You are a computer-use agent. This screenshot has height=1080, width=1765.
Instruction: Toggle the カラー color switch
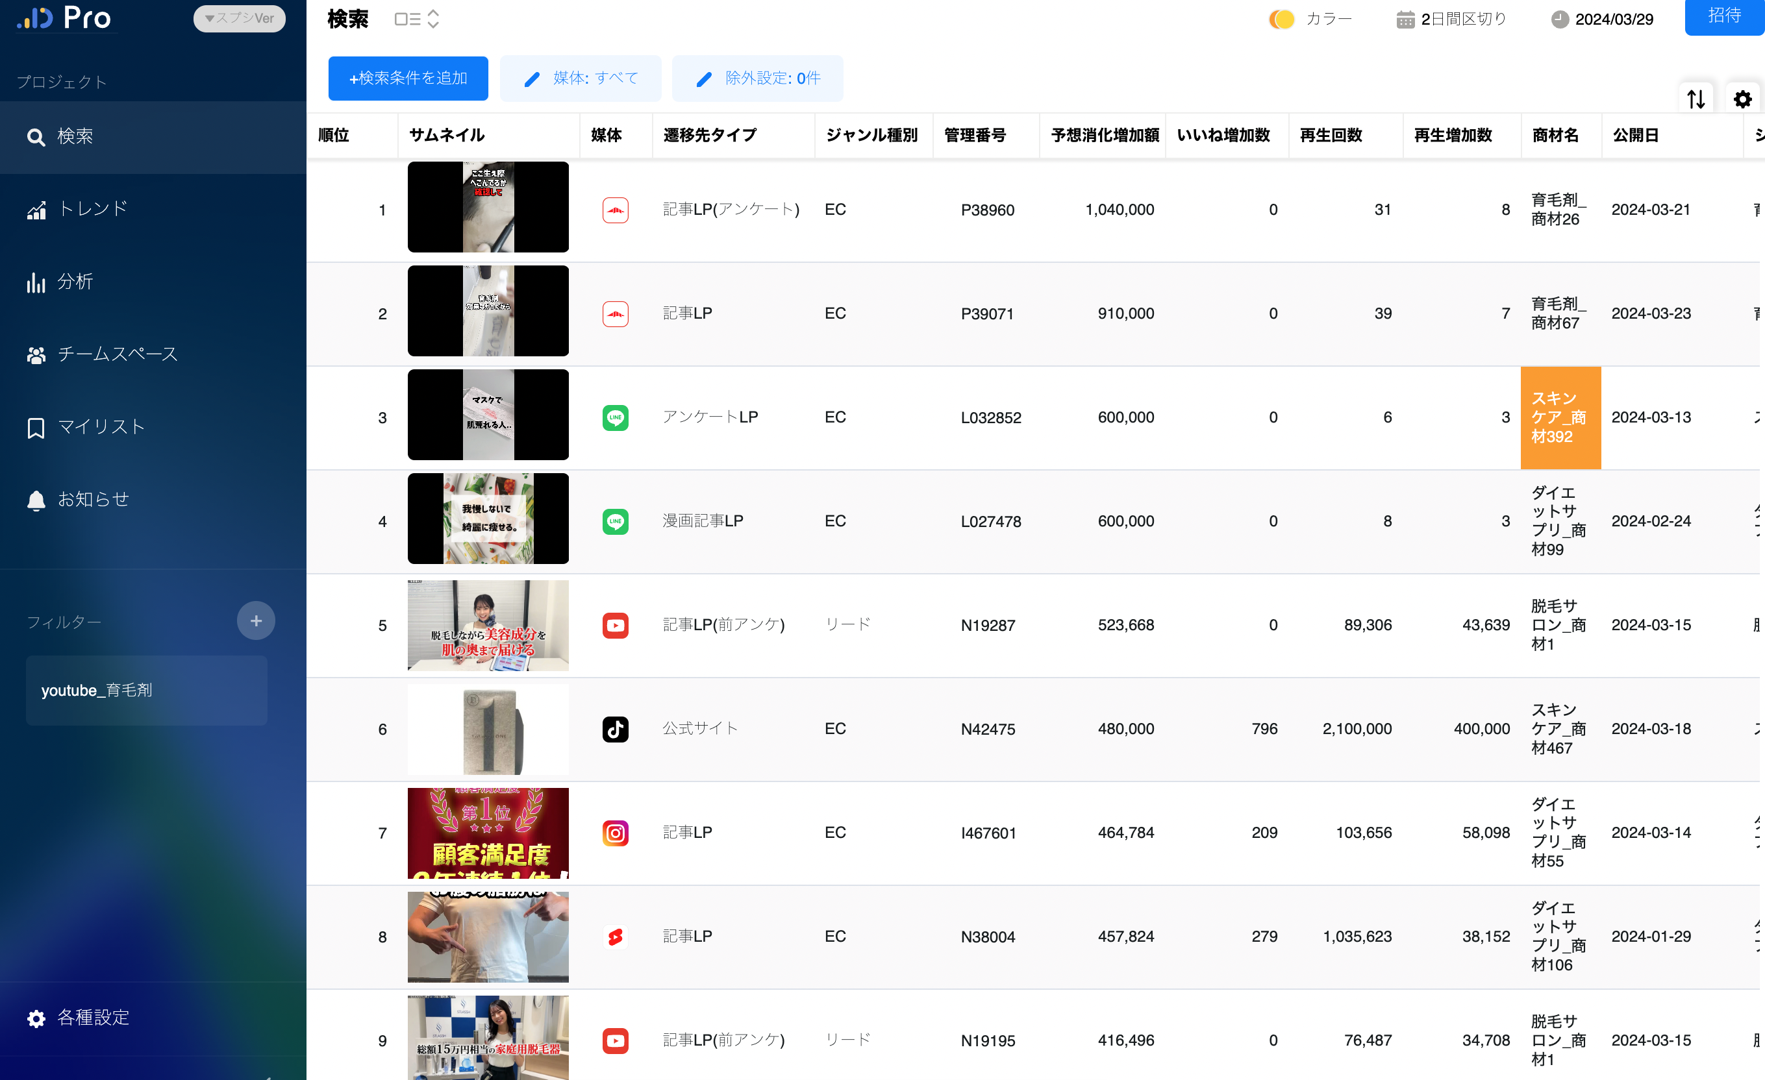click(x=1281, y=19)
